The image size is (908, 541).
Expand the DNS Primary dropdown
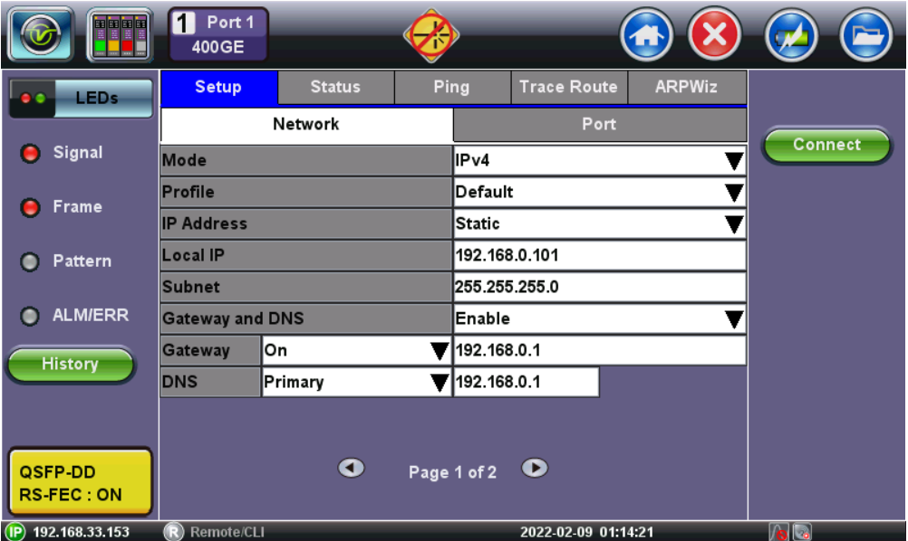tap(356, 382)
